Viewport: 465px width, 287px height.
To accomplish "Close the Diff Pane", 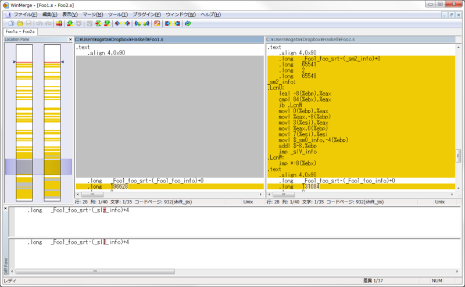I will pyautogui.click(x=5, y=209).
